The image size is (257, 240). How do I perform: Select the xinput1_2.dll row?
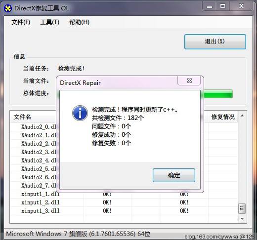tap(124, 202)
